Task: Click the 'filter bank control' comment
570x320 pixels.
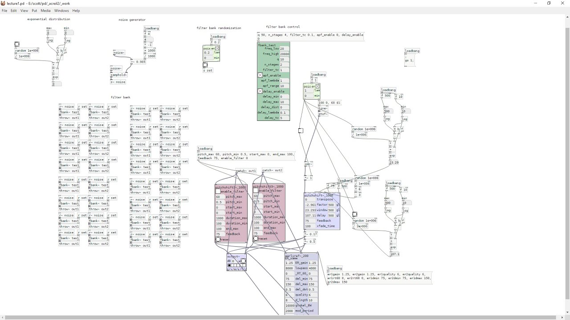Action: pyautogui.click(x=283, y=27)
